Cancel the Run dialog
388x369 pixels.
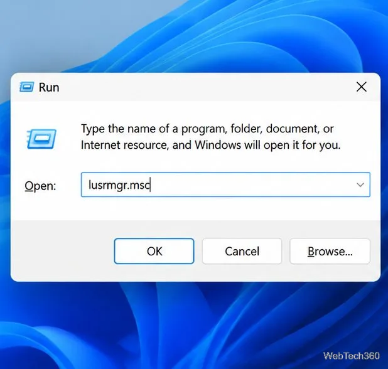[x=242, y=251]
